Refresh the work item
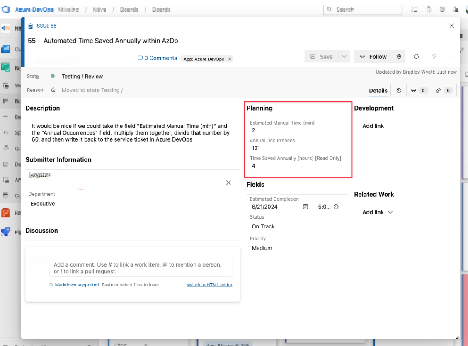 pos(416,56)
